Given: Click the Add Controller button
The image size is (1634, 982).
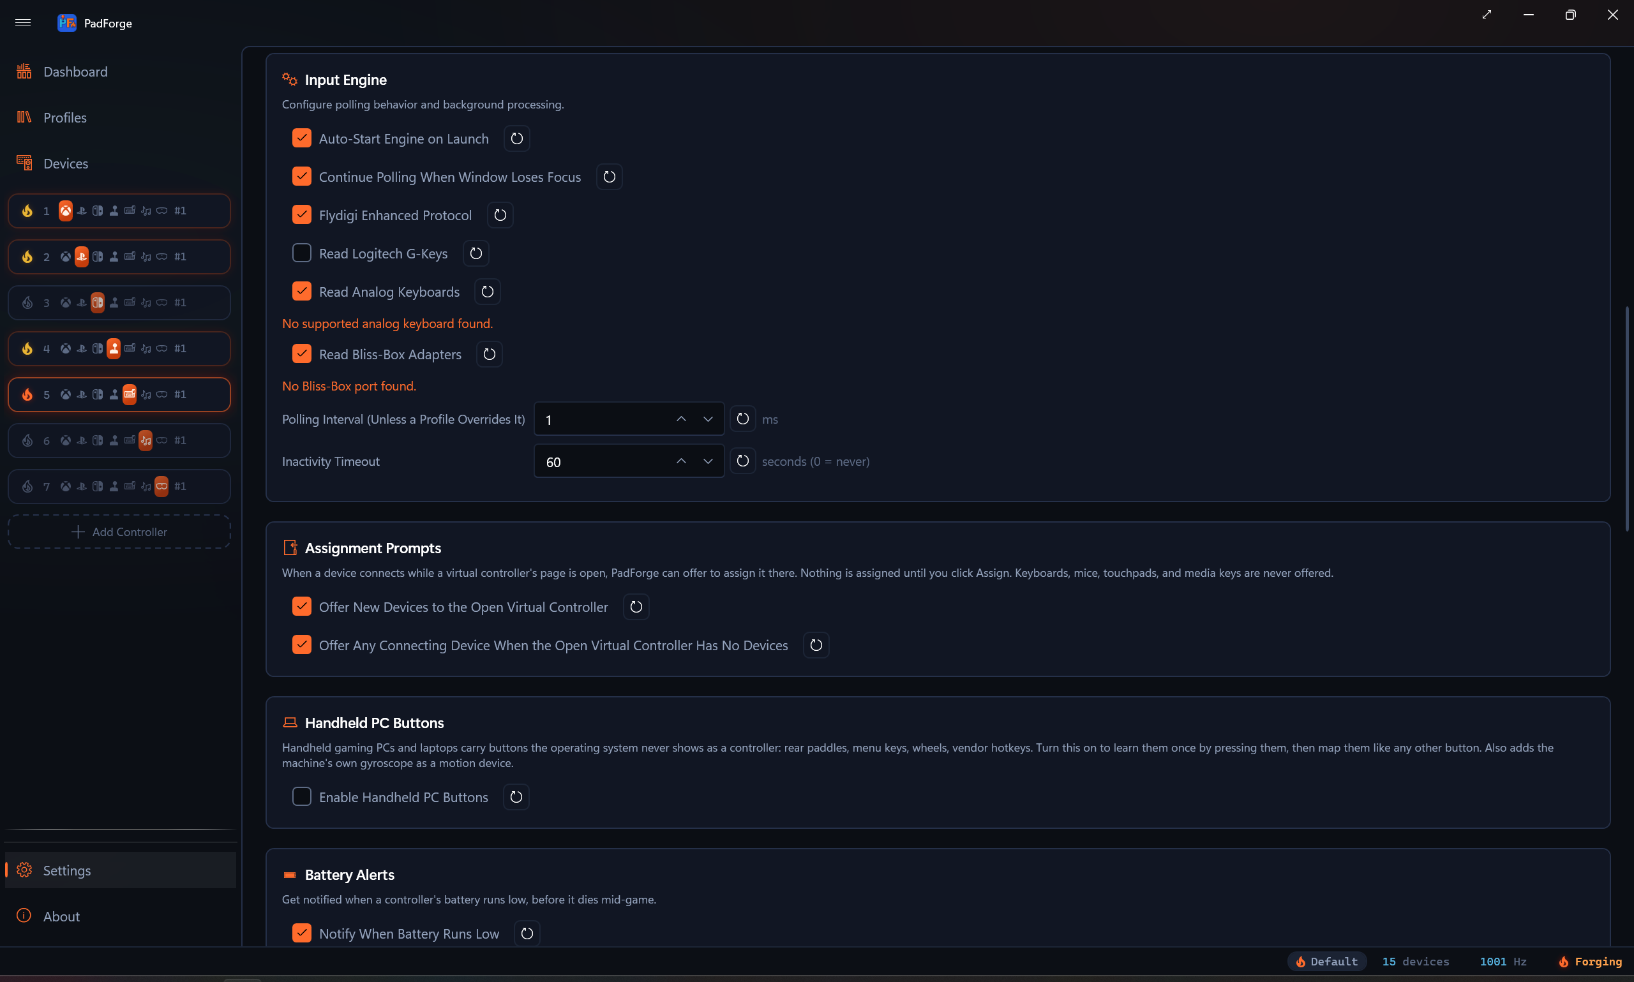Looking at the screenshot, I should pyautogui.click(x=120, y=532).
